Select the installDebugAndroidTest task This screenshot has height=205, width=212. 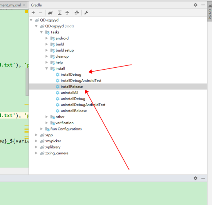[x=81, y=81]
